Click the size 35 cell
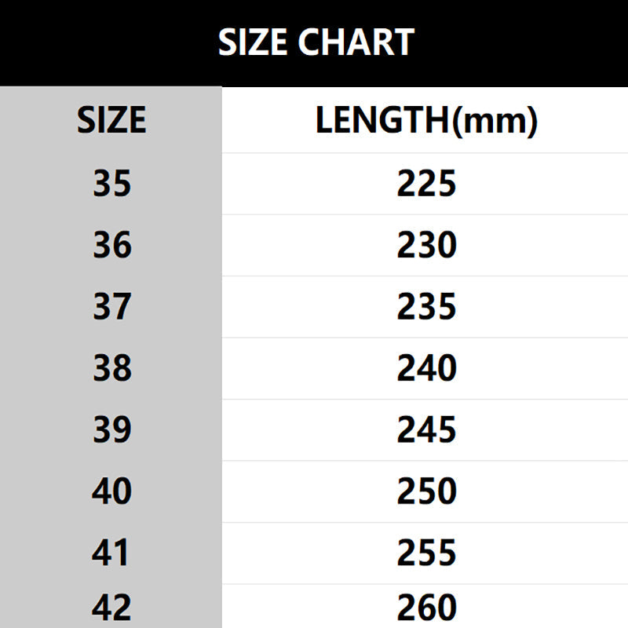 [111, 184]
